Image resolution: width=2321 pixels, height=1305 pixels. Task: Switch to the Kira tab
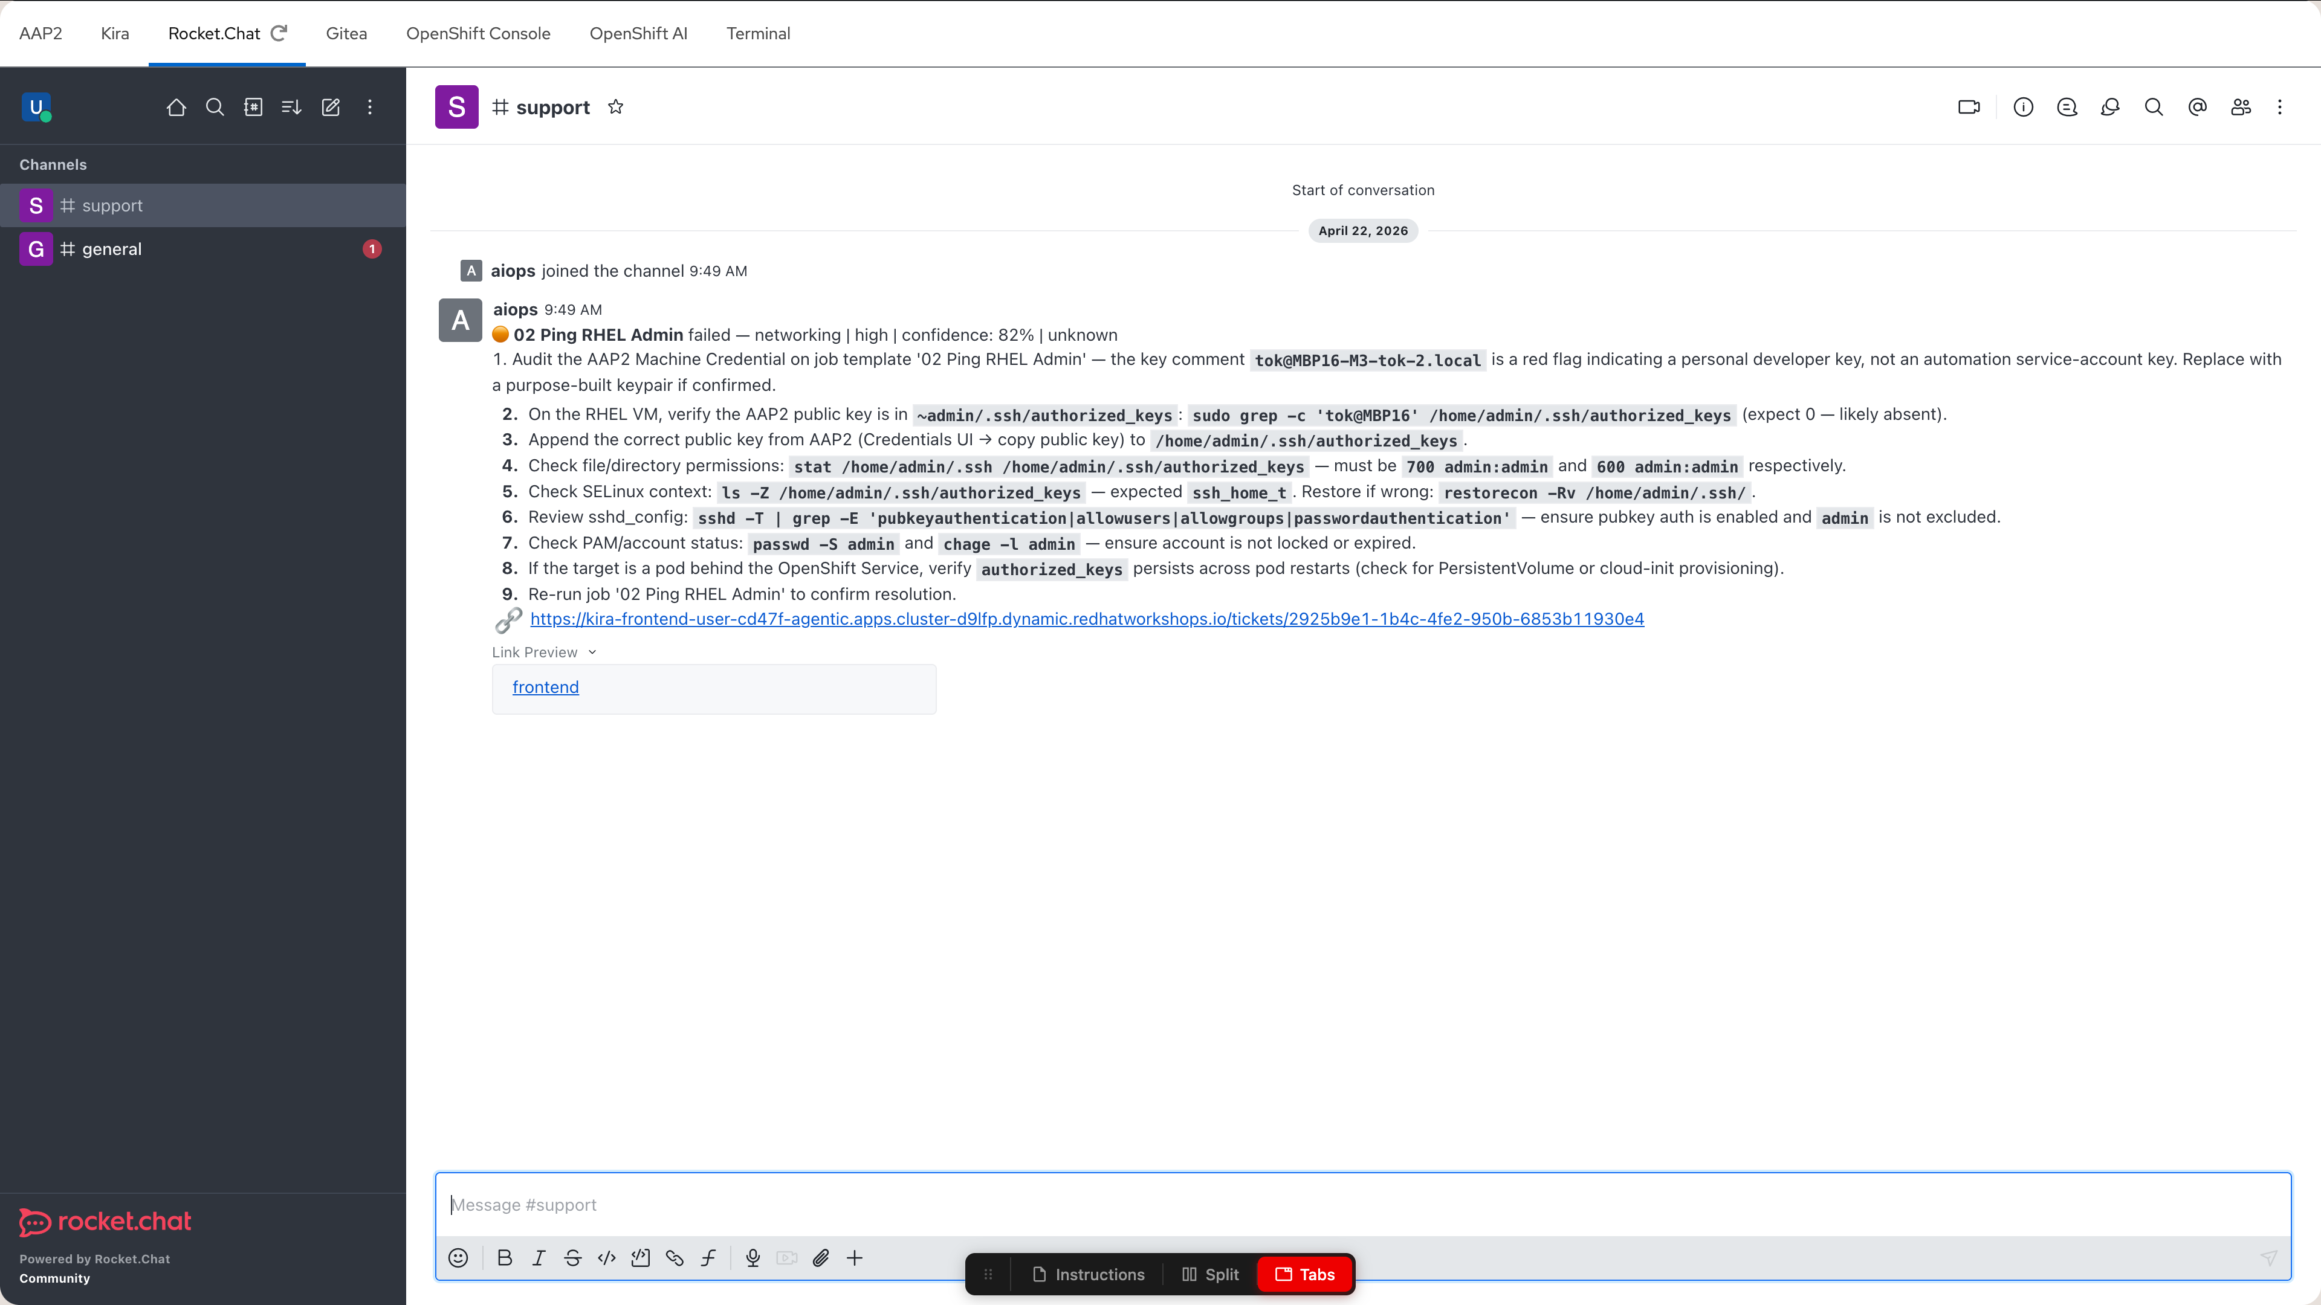click(115, 33)
